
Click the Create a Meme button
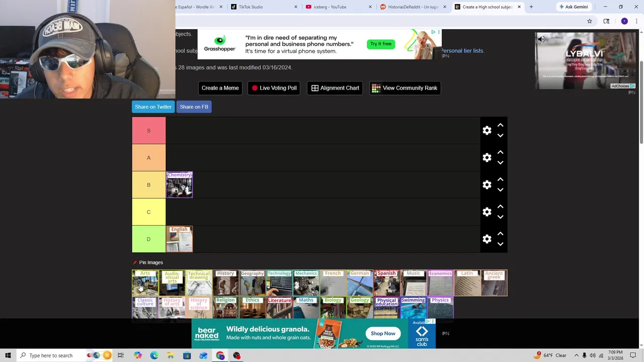pos(220,88)
